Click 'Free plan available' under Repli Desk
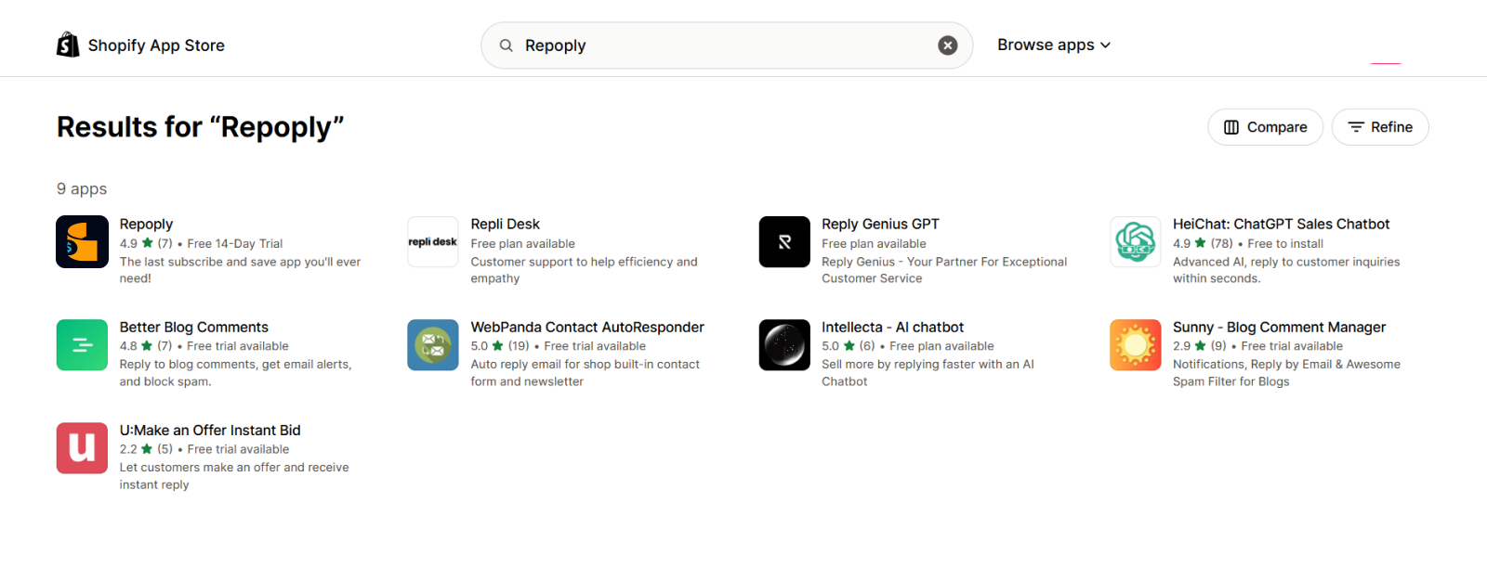 tap(522, 243)
